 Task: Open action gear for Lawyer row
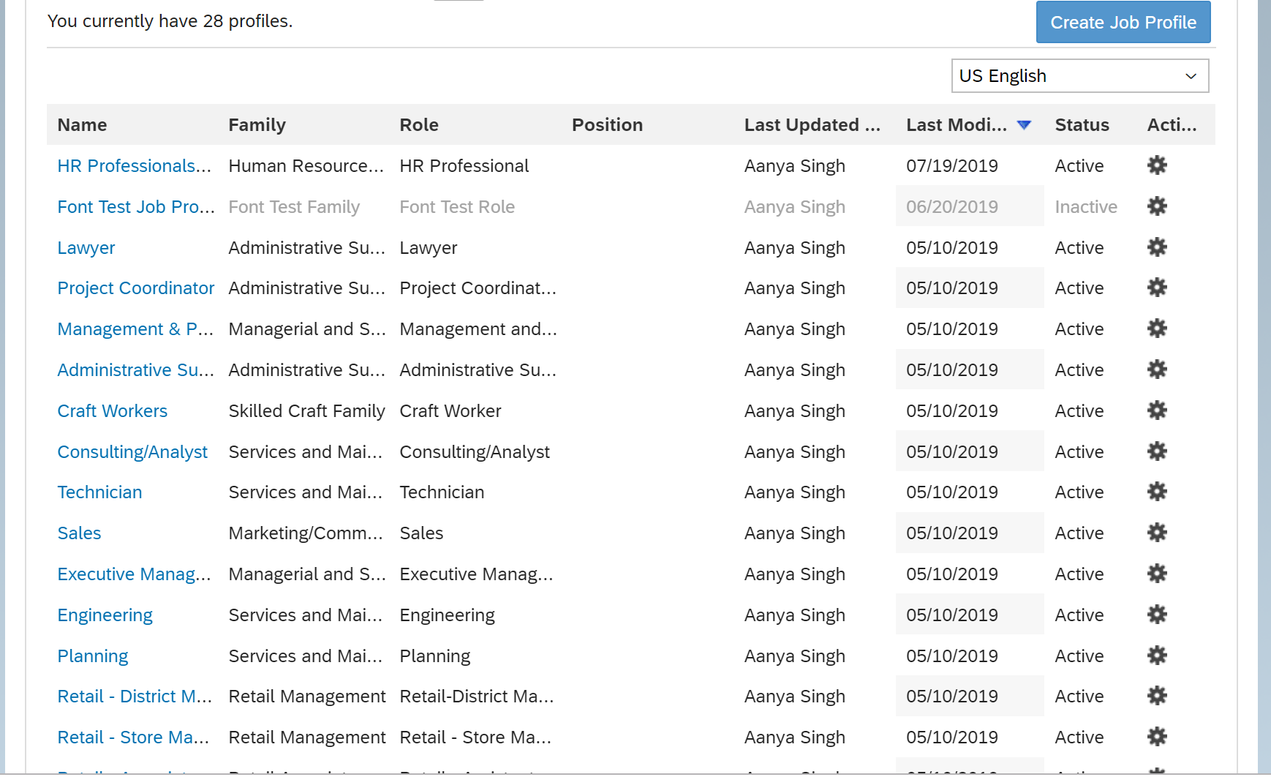tap(1157, 247)
